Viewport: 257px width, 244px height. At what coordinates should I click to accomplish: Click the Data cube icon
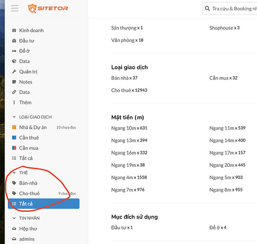click(14, 61)
